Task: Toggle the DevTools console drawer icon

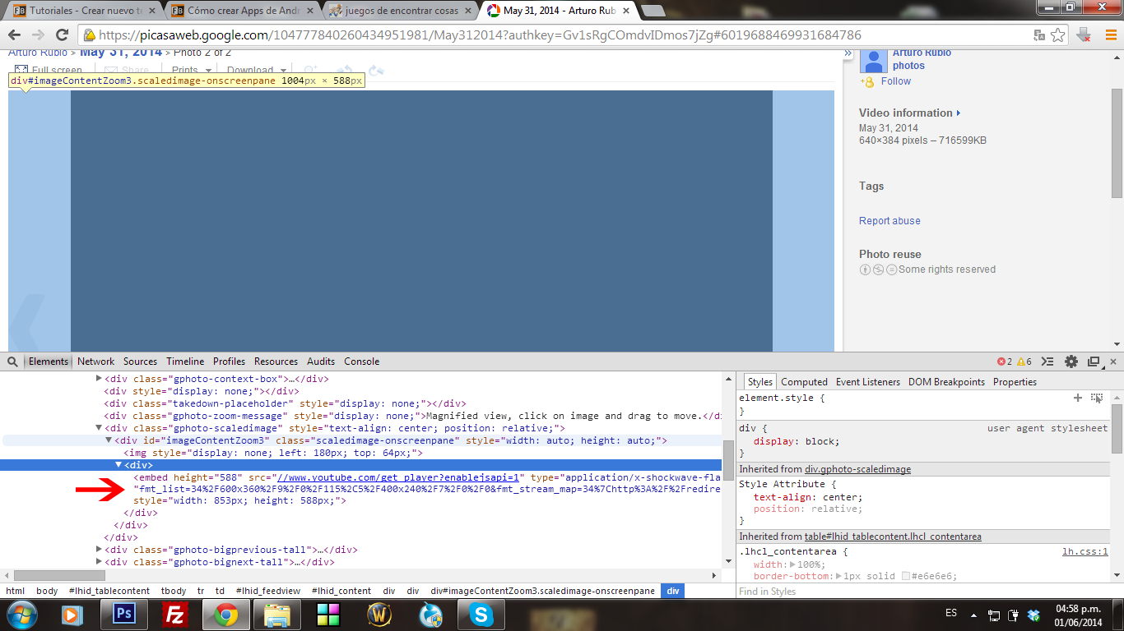Action: click(x=1047, y=362)
